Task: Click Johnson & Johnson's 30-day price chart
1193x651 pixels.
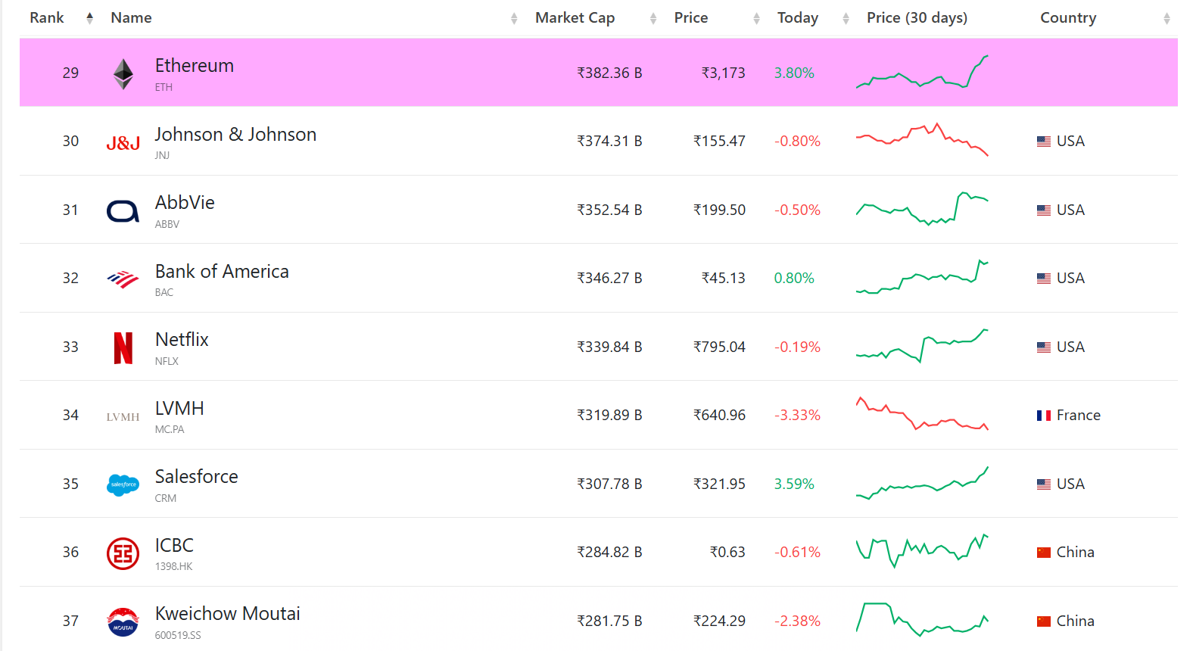Action: (922, 139)
